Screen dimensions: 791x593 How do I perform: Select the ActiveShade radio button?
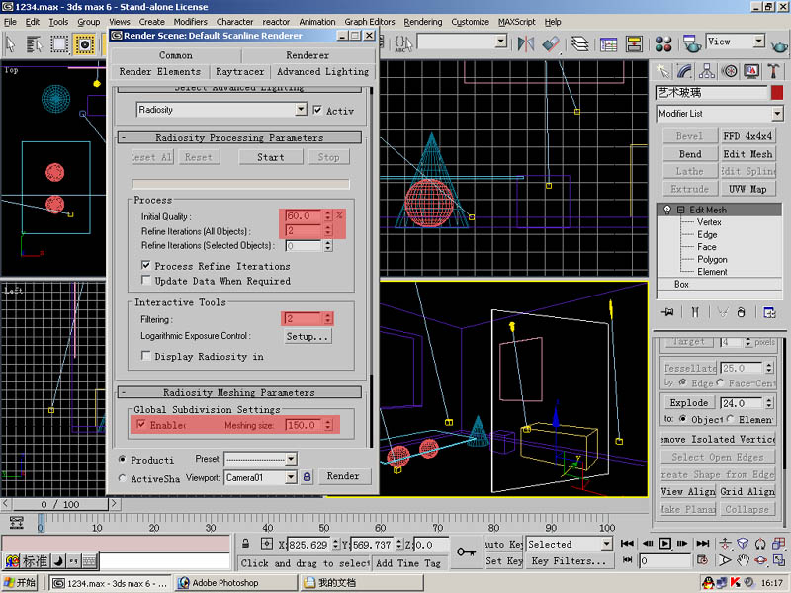coord(122,478)
